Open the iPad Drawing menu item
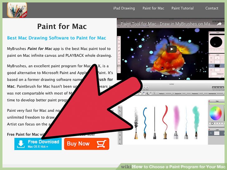 pyautogui.click(x=124, y=8)
